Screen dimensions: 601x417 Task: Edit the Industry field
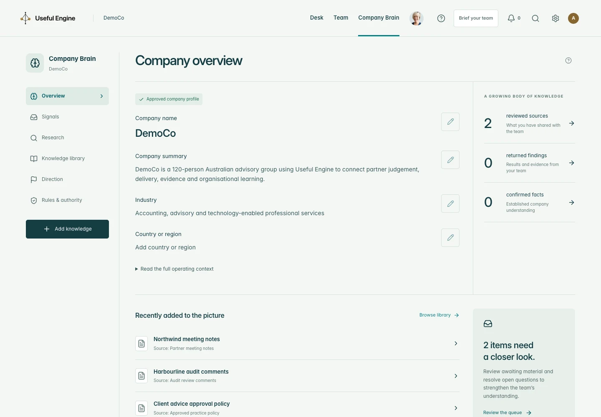[450, 203]
